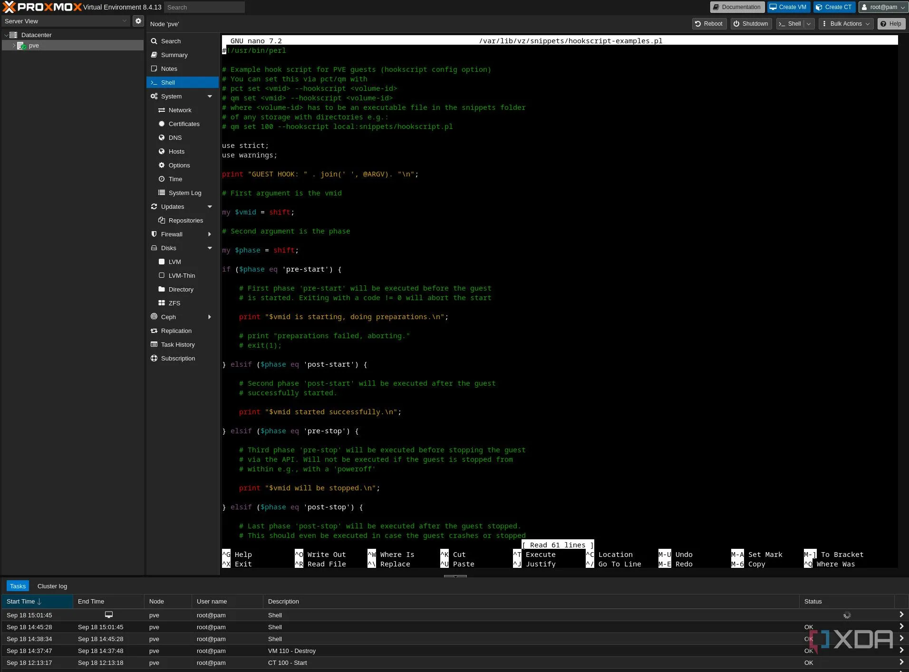This screenshot has width=909, height=672.
Task: Open the Bulk Actions dropdown
Action: [846, 24]
